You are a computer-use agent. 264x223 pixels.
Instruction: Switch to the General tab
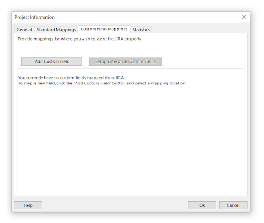pos(24,30)
